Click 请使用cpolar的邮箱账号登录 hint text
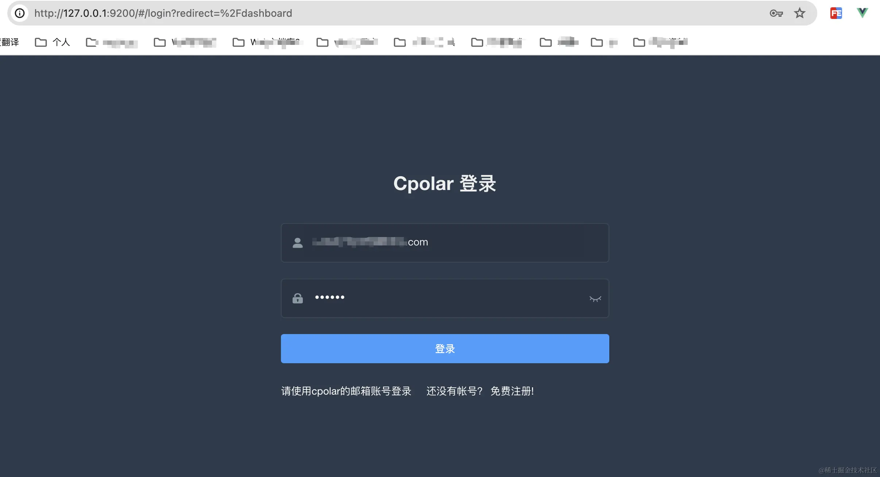 [346, 391]
